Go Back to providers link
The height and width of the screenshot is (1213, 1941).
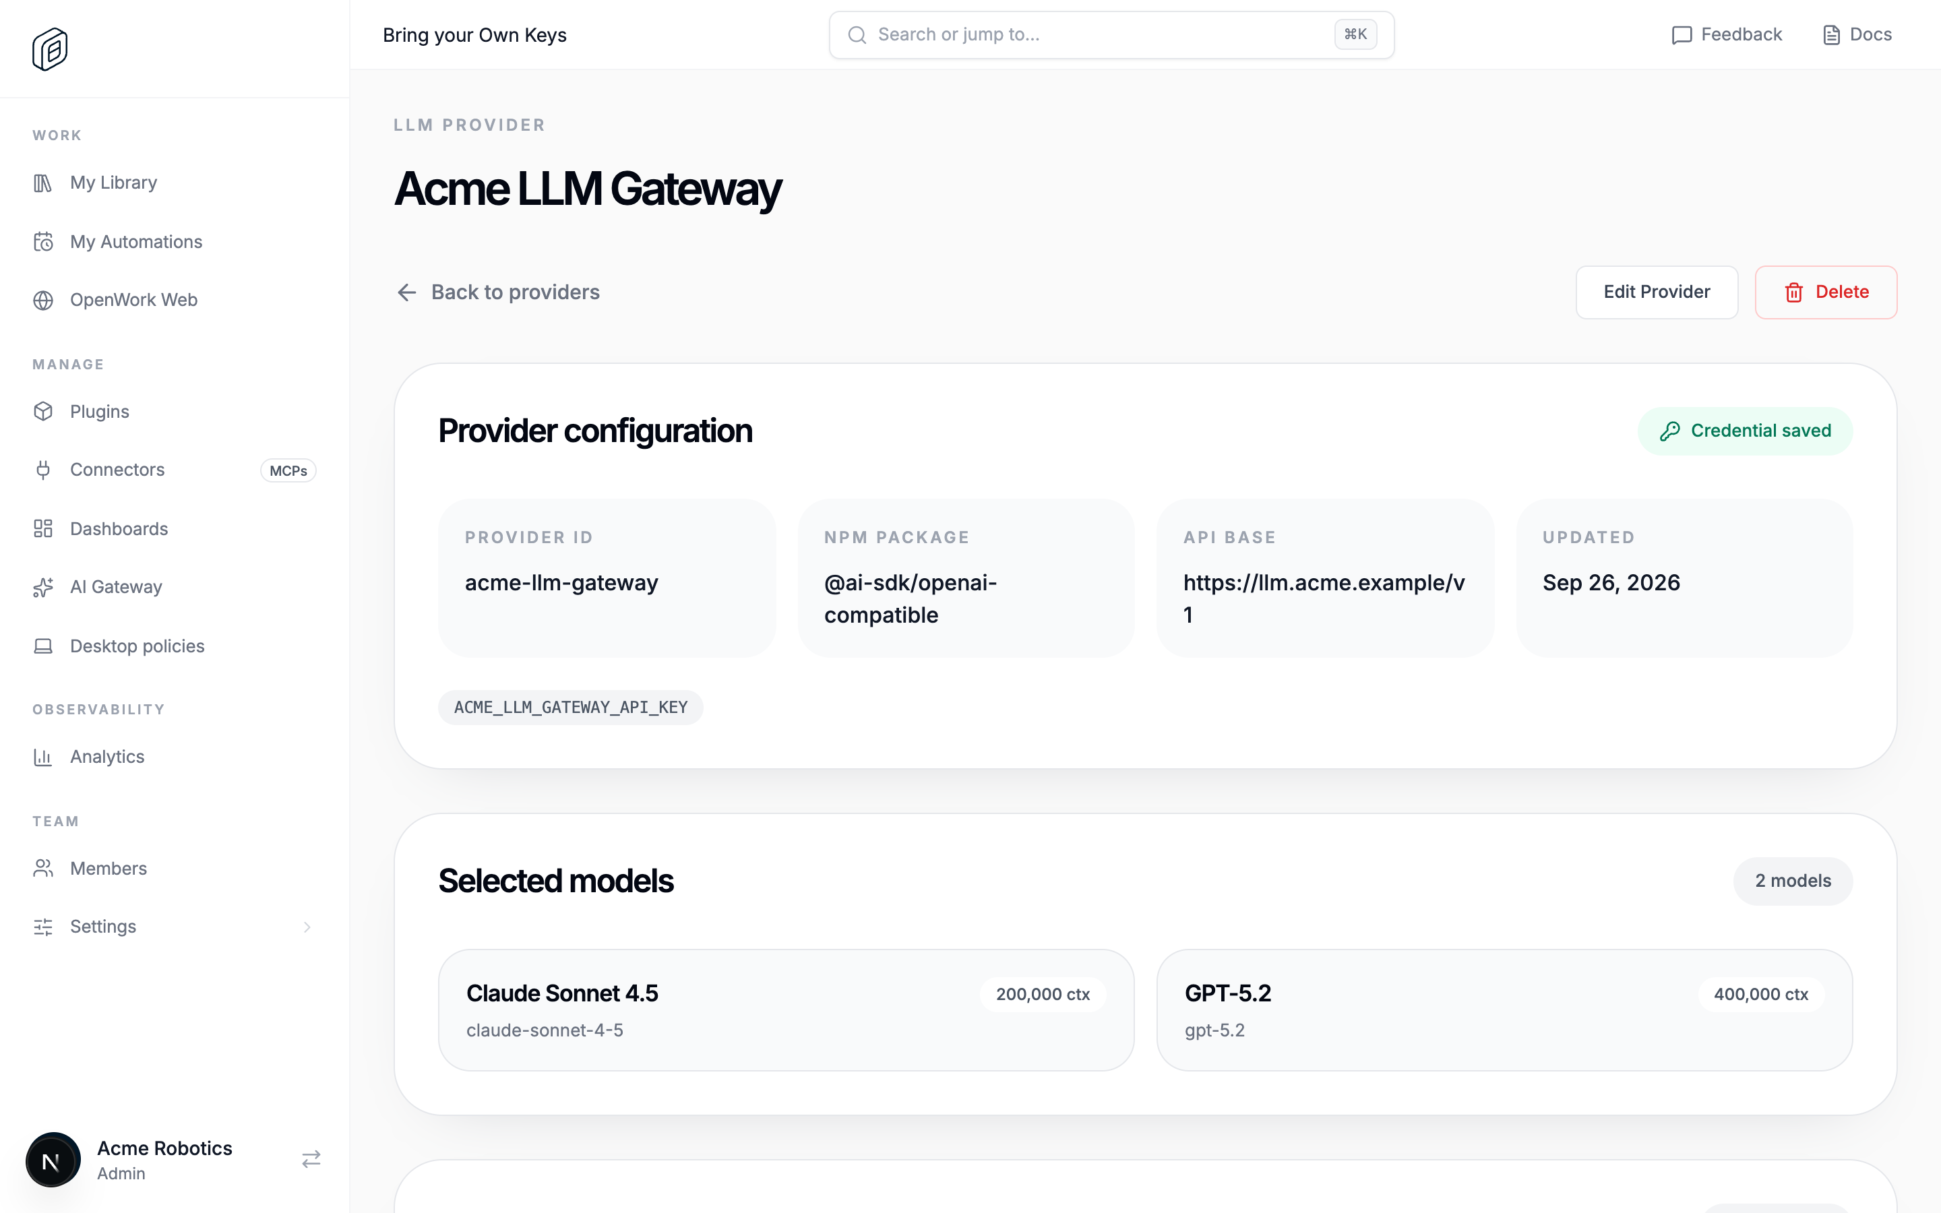(498, 292)
